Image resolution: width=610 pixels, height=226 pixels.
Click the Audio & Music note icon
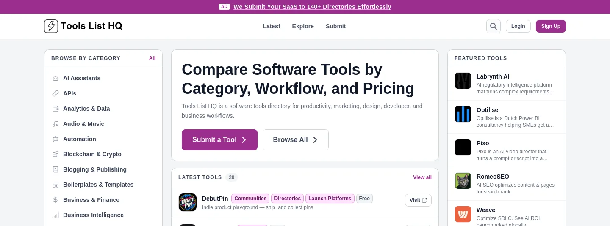pos(55,124)
